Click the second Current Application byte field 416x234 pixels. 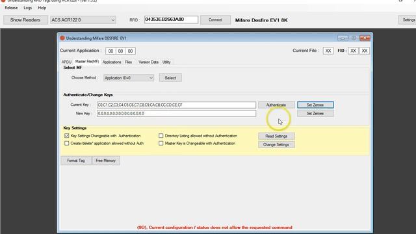pyautogui.click(x=120, y=51)
